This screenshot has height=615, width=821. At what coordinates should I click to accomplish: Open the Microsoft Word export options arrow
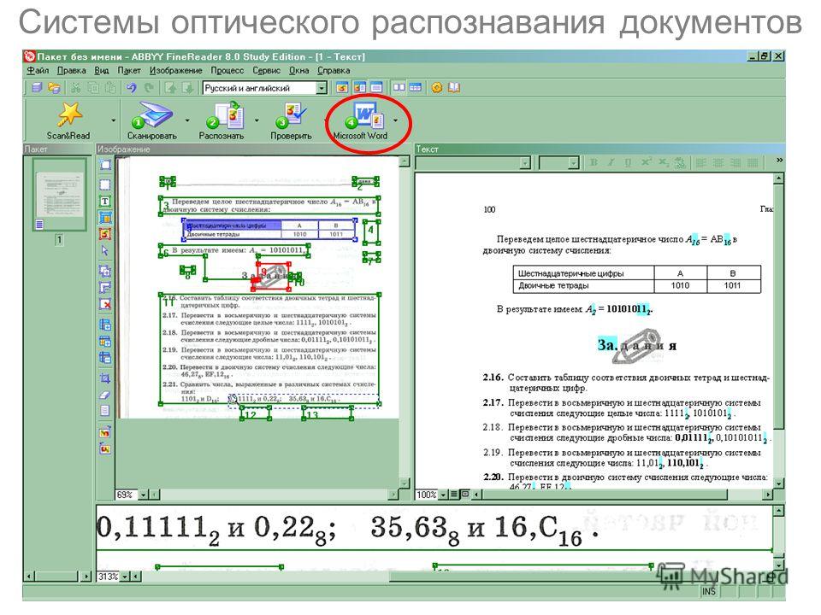point(395,120)
